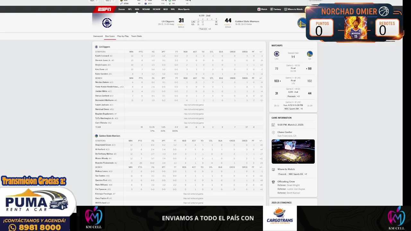The width and height of the screenshot is (411, 231).
Task: Click the Chase Center venue name
Action: click(x=285, y=132)
